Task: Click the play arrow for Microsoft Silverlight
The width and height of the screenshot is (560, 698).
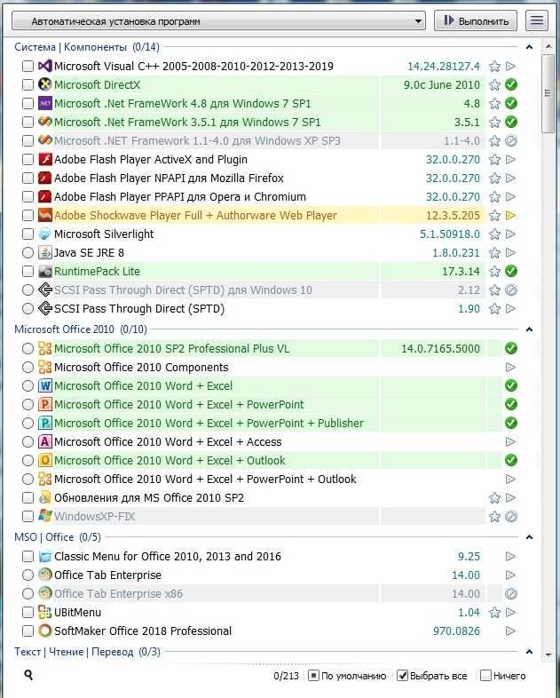Action: click(510, 234)
